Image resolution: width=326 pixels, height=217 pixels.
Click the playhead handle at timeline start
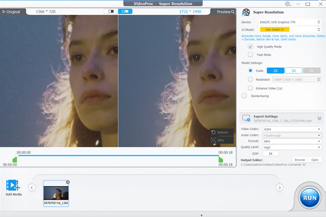click(x=17, y=155)
